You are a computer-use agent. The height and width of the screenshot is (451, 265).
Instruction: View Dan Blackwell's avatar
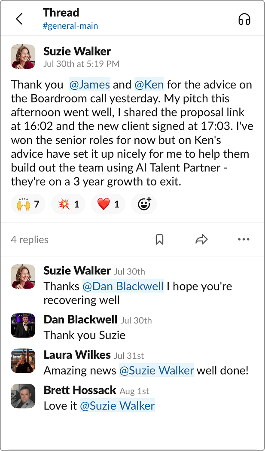point(23,325)
